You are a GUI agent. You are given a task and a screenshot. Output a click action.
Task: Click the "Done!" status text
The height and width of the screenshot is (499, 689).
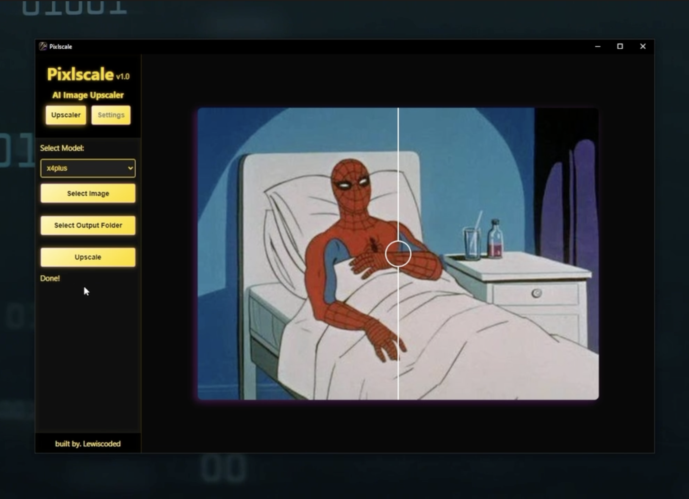click(x=50, y=278)
